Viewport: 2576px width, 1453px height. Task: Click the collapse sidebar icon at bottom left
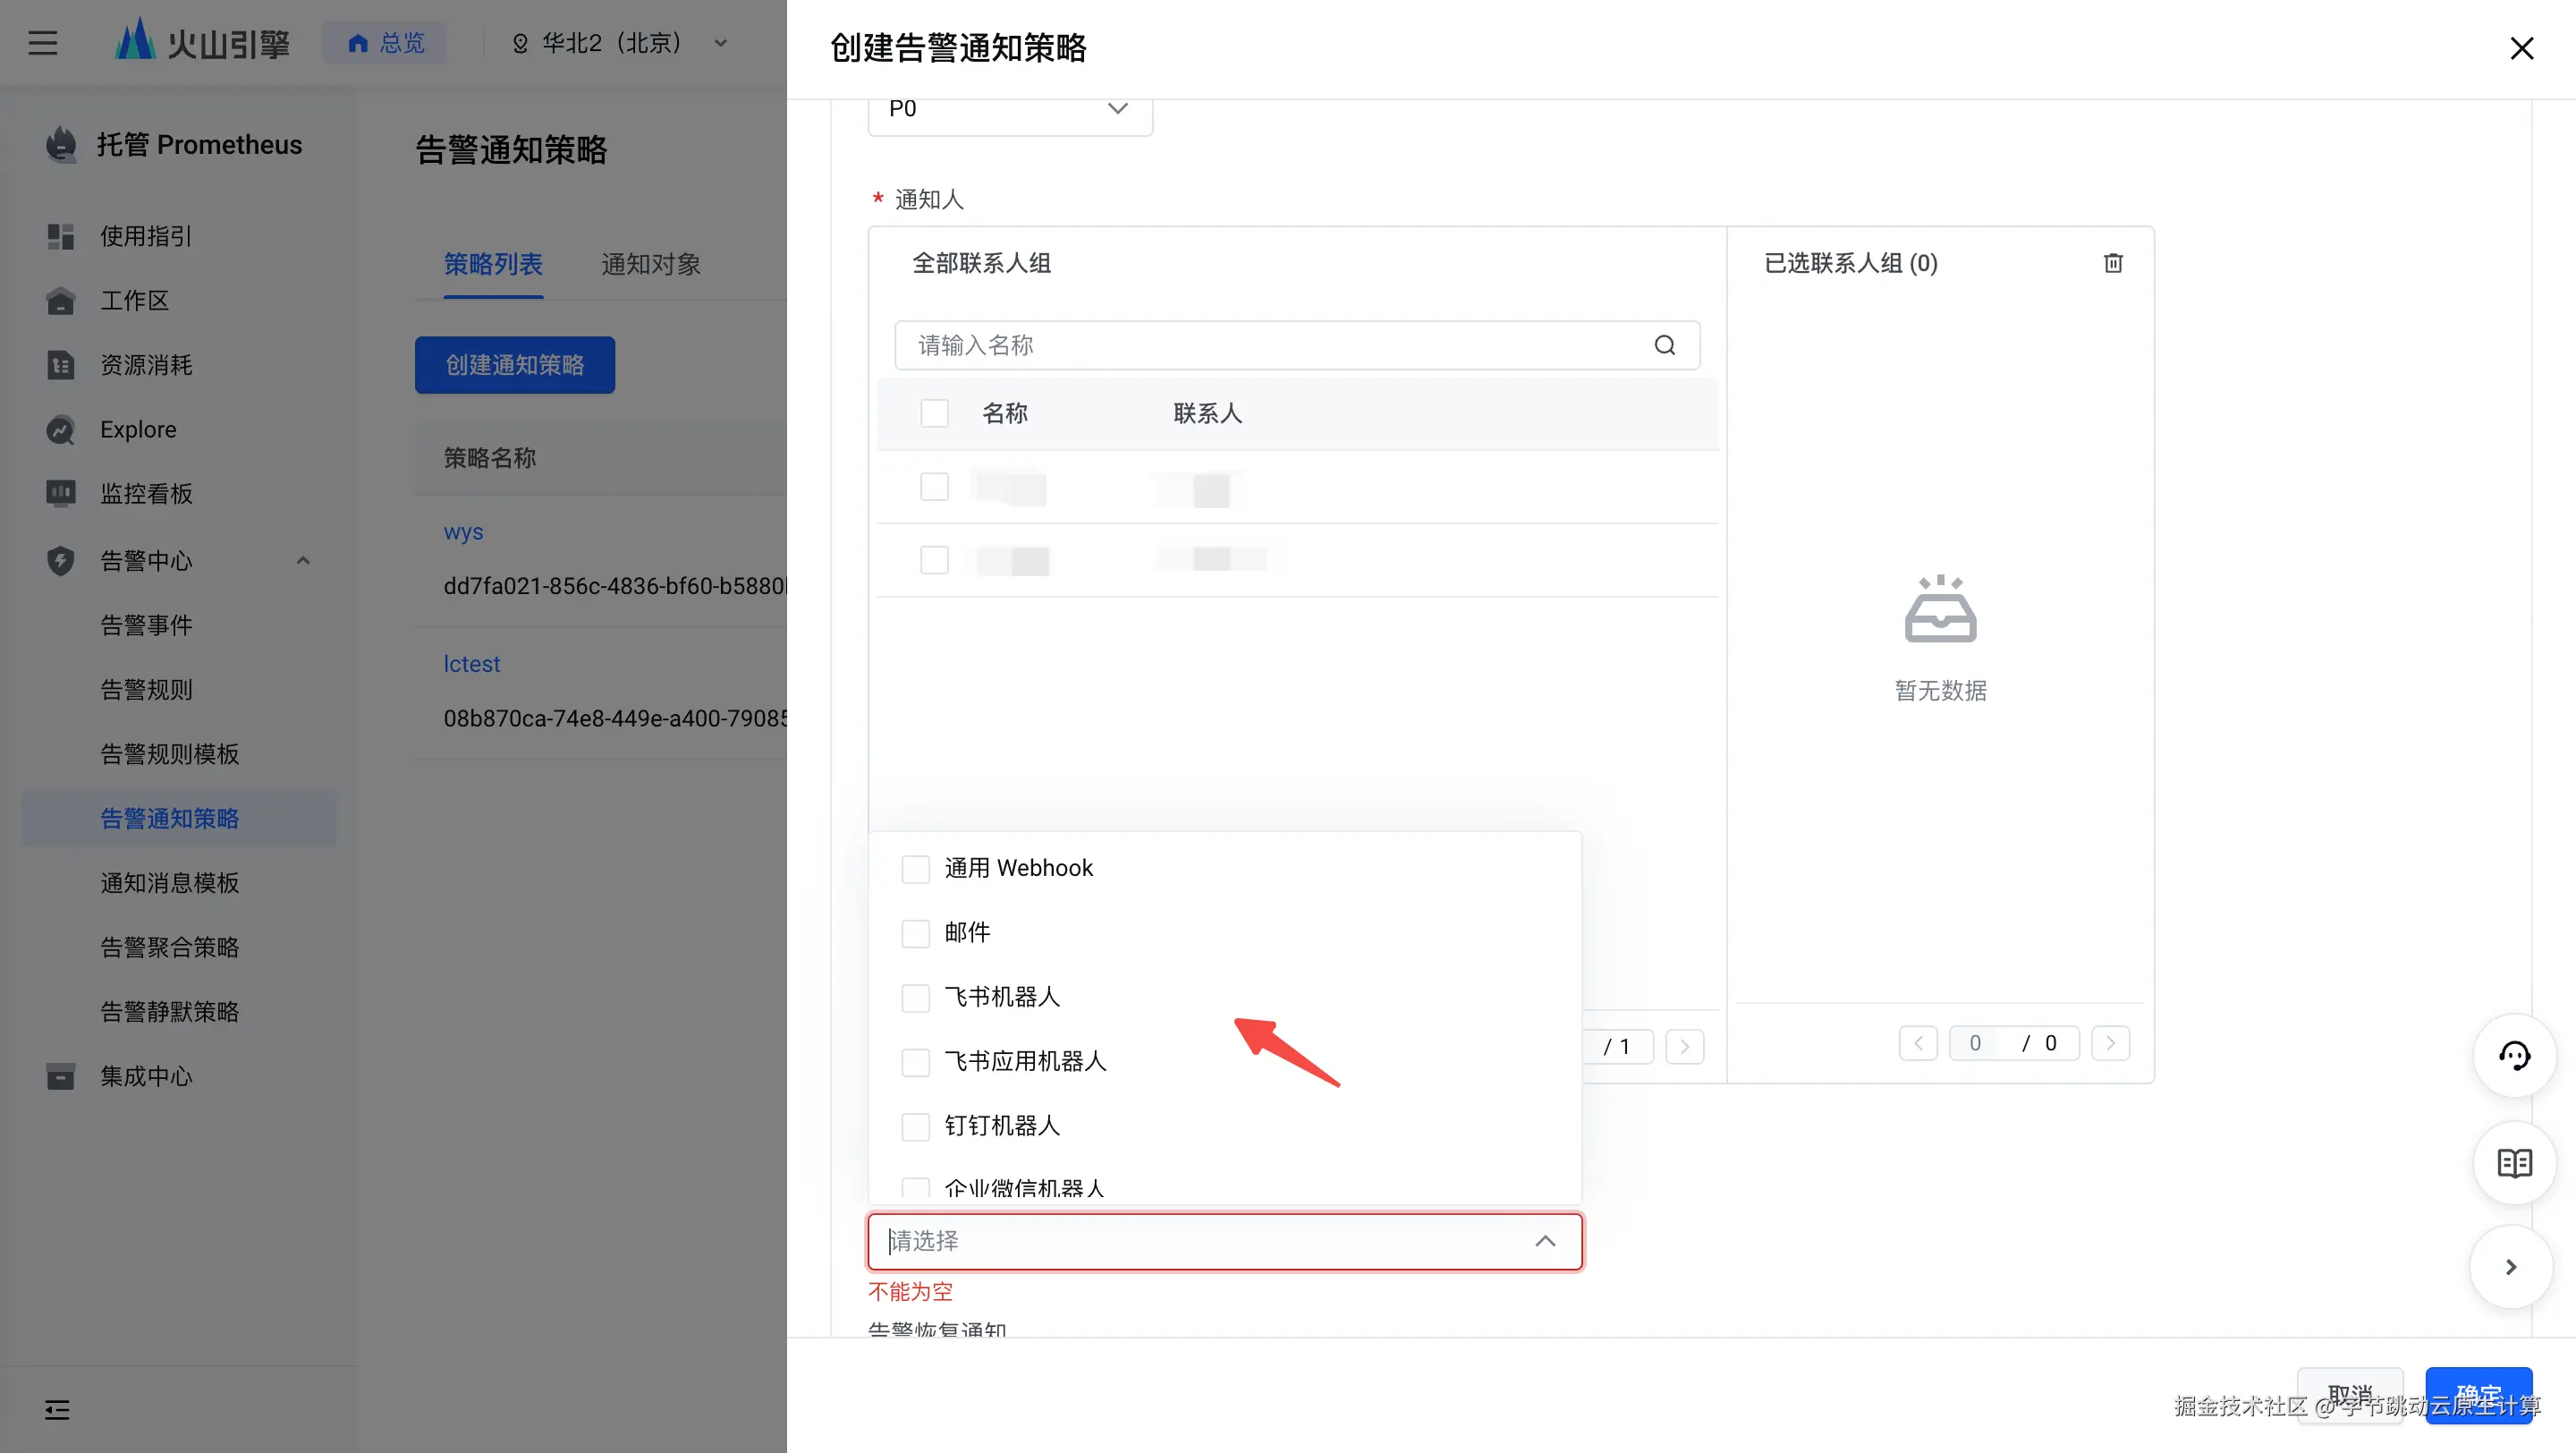[x=57, y=1410]
